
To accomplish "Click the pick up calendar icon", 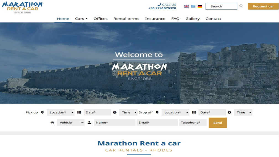I will point(79,112).
